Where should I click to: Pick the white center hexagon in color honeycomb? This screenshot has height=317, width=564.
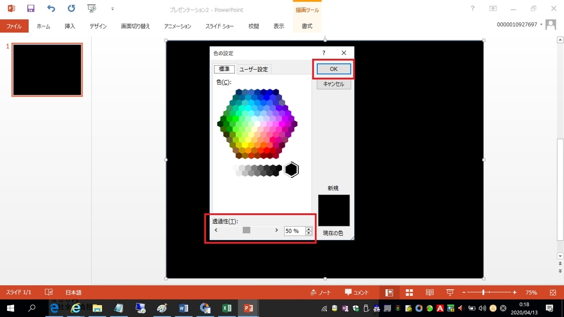click(x=257, y=124)
